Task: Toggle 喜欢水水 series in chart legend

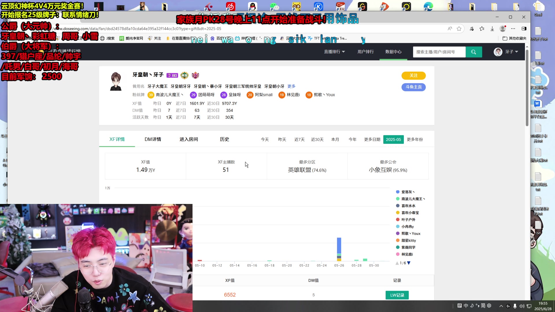Action: pyautogui.click(x=406, y=206)
